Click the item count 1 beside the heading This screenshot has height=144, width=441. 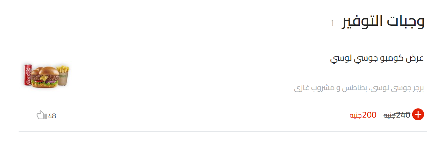332,23
